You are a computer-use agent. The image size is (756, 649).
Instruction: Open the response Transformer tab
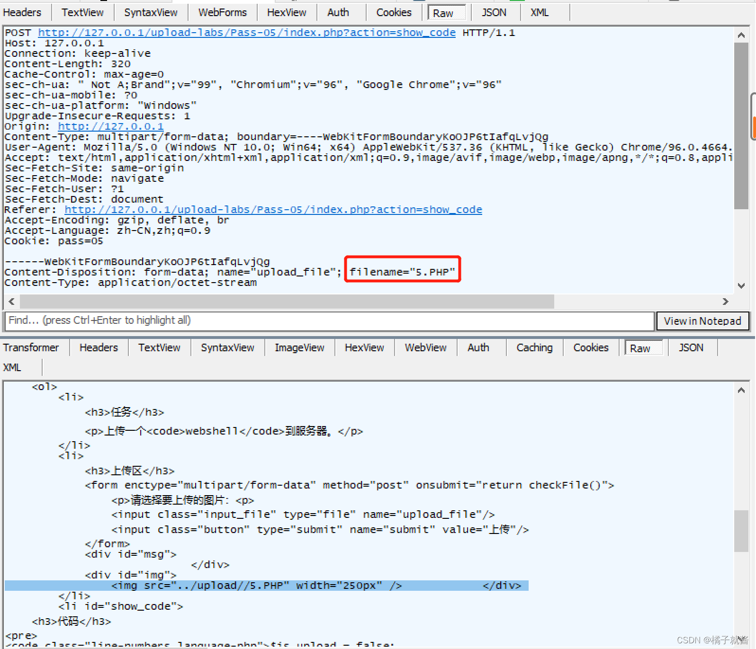[x=31, y=347]
